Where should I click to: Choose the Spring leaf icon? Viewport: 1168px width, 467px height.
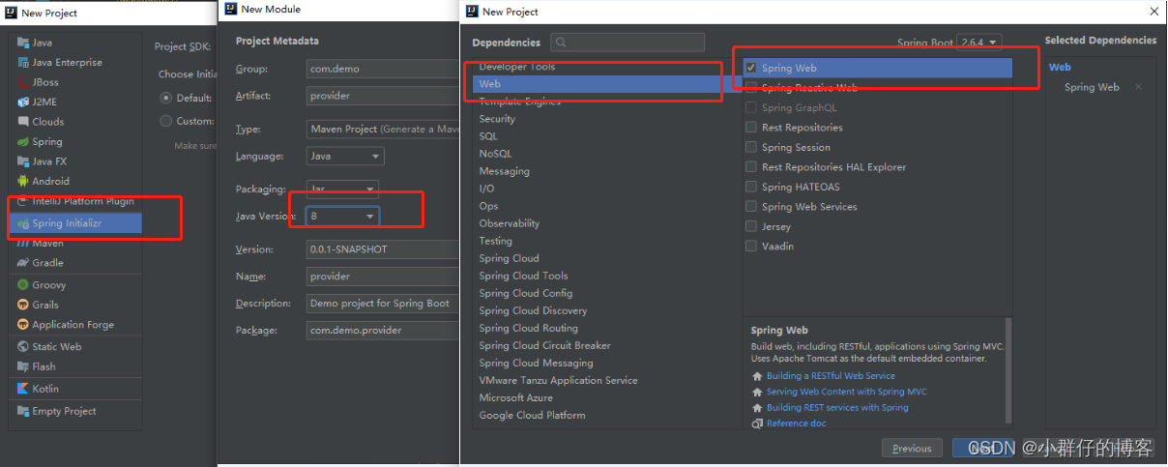(23, 141)
